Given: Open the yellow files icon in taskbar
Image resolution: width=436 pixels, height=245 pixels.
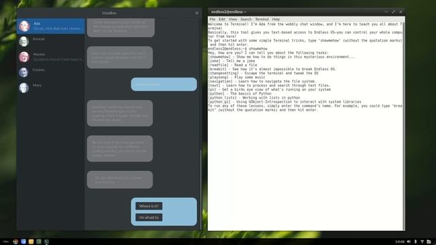Looking at the screenshot, I should click(x=31, y=242).
